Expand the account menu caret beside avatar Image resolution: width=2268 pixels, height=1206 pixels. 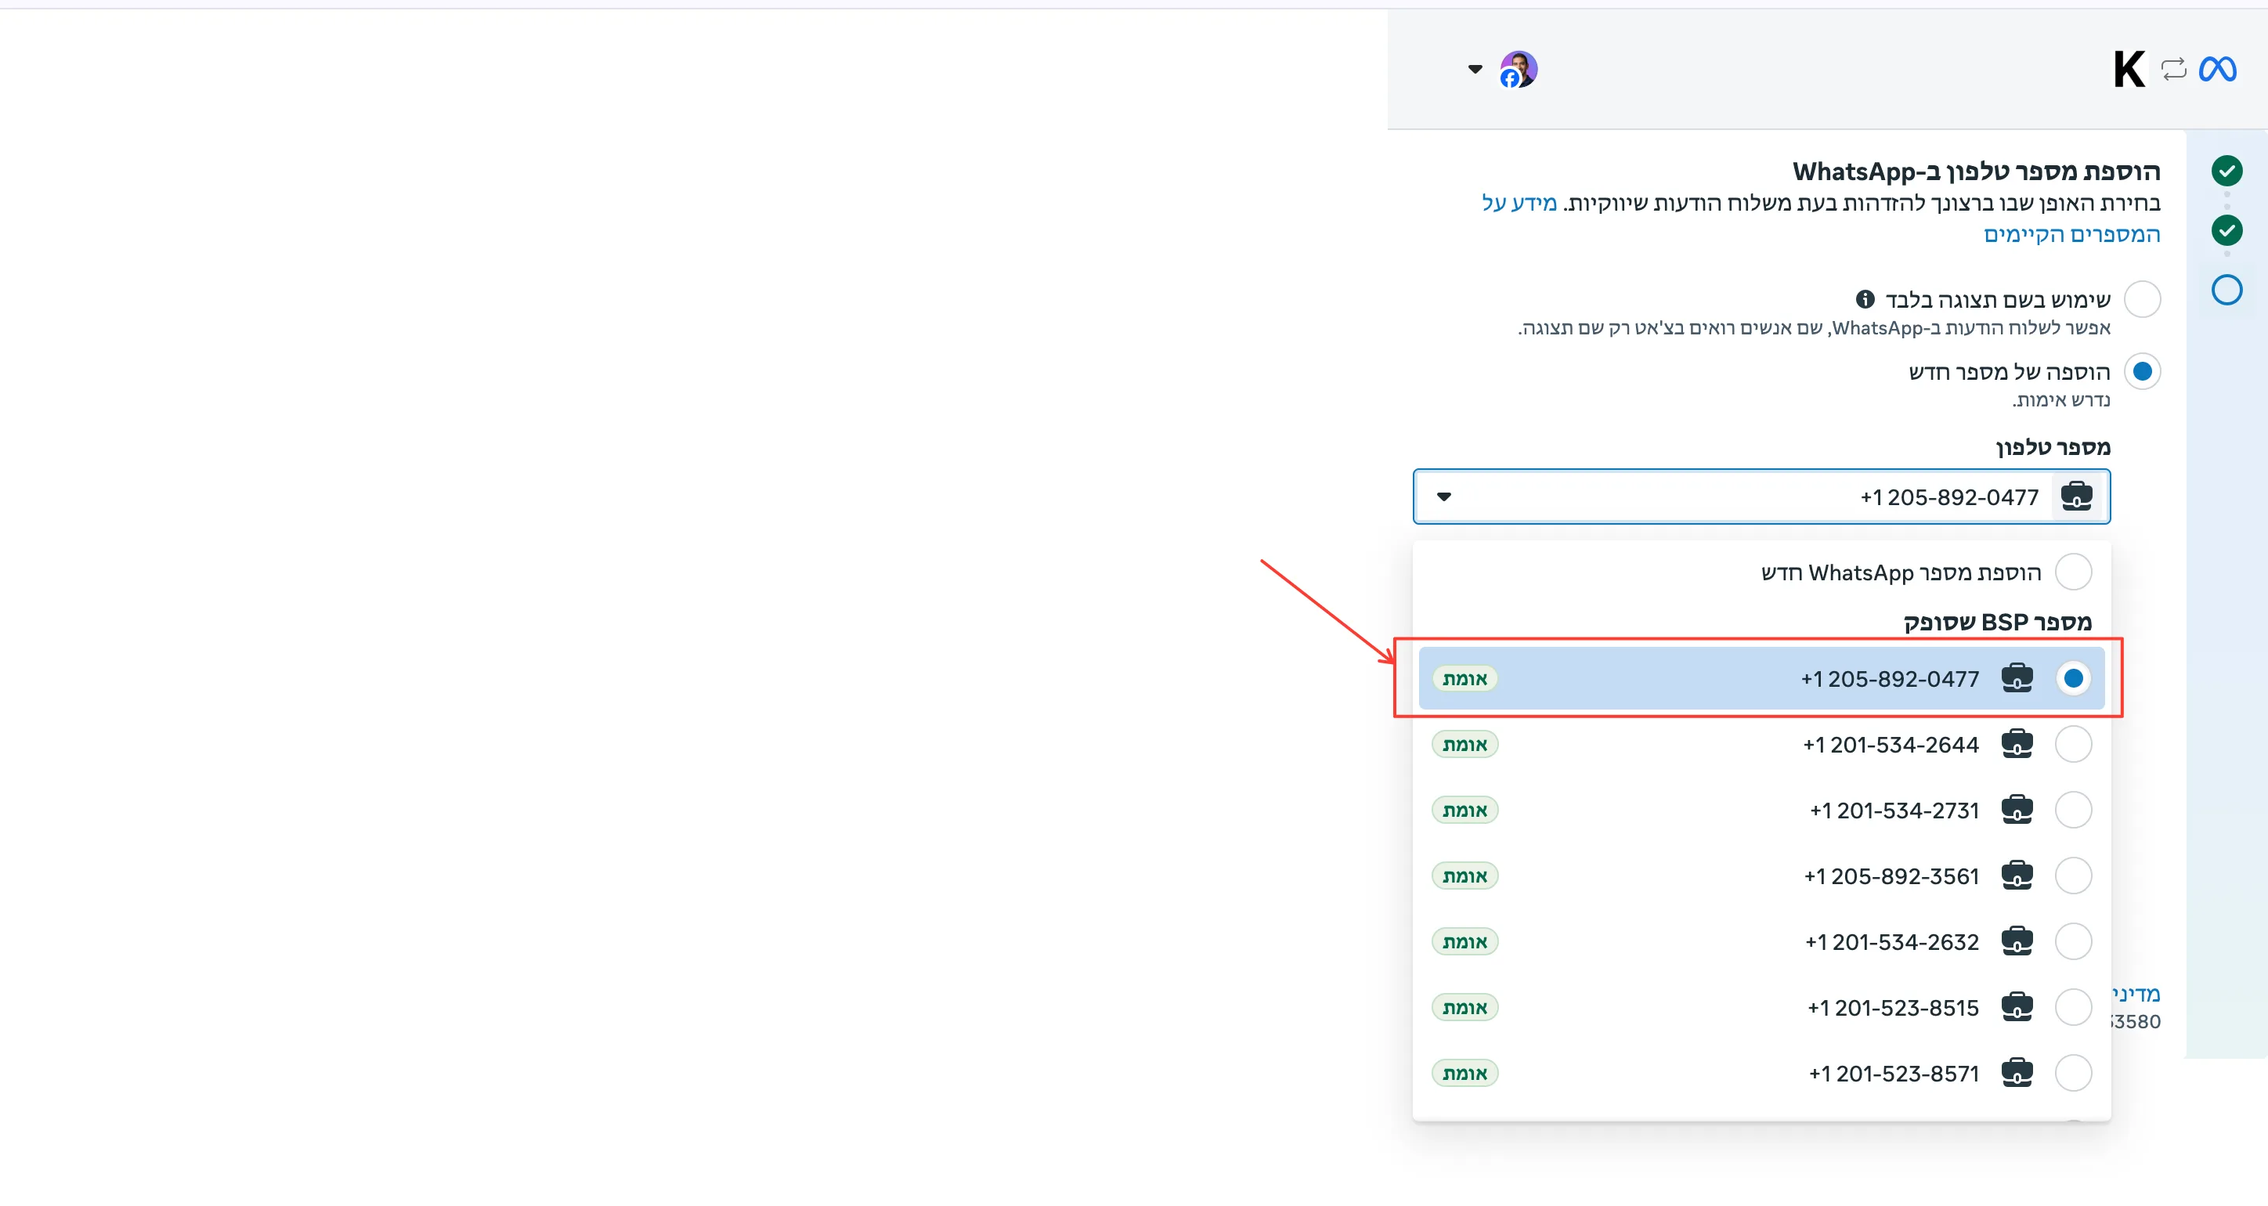(1475, 69)
